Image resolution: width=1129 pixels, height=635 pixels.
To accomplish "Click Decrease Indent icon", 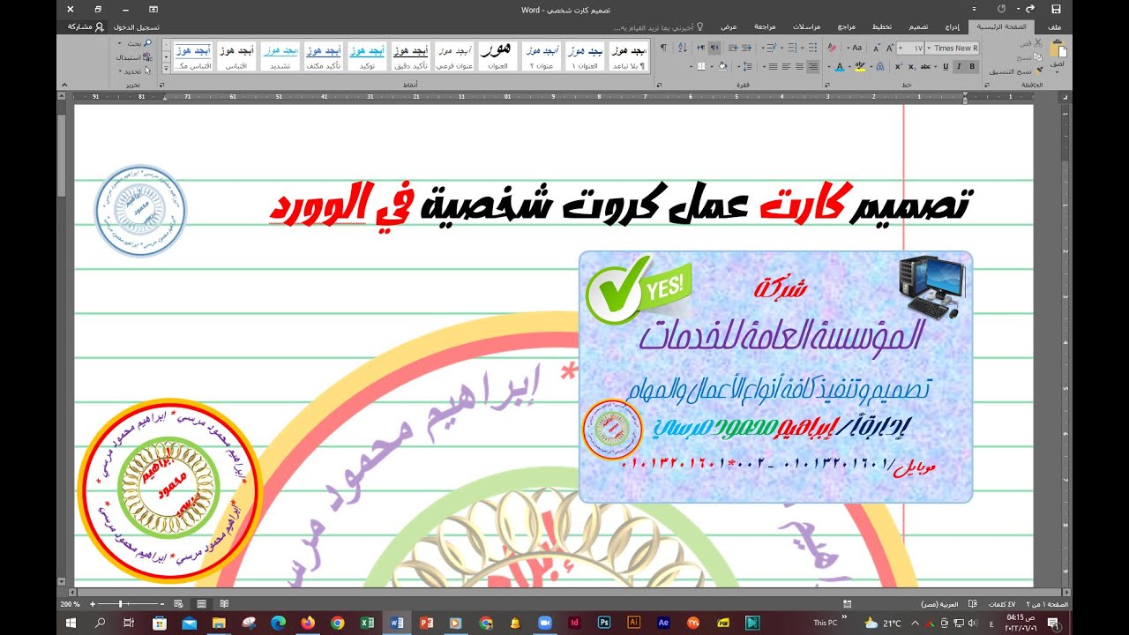I will (x=746, y=49).
